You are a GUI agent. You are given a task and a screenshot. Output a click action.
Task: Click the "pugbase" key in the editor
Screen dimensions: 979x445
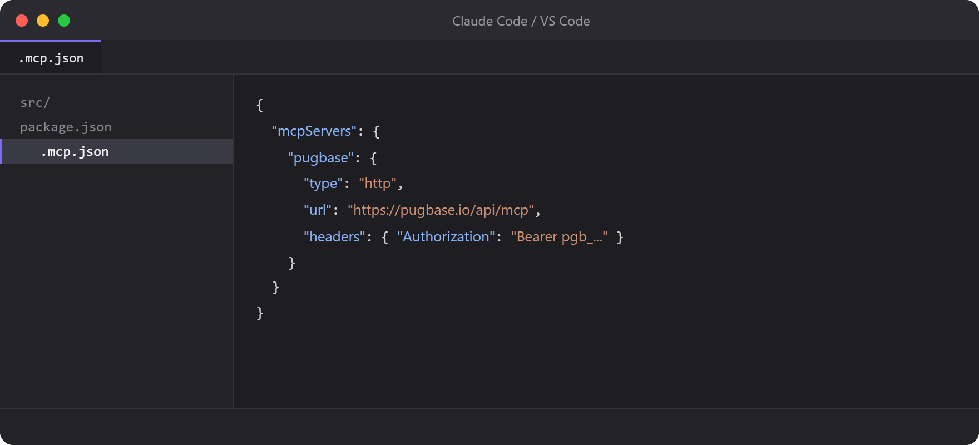pos(320,158)
